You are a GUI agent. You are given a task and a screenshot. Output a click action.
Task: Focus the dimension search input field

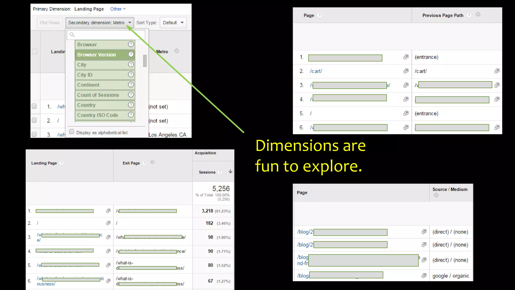[x=106, y=35]
